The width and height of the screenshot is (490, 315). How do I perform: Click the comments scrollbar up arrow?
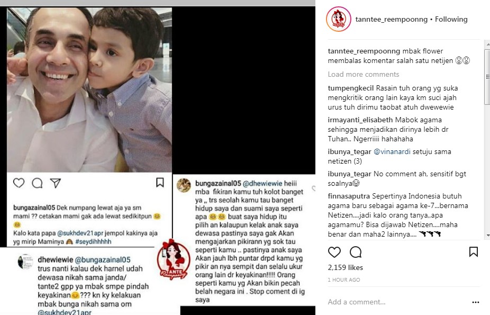(487, 46)
